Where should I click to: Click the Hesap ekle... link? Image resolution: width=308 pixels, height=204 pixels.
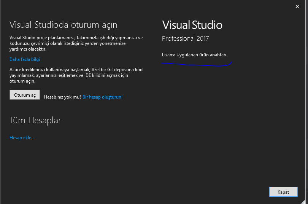click(22, 138)
